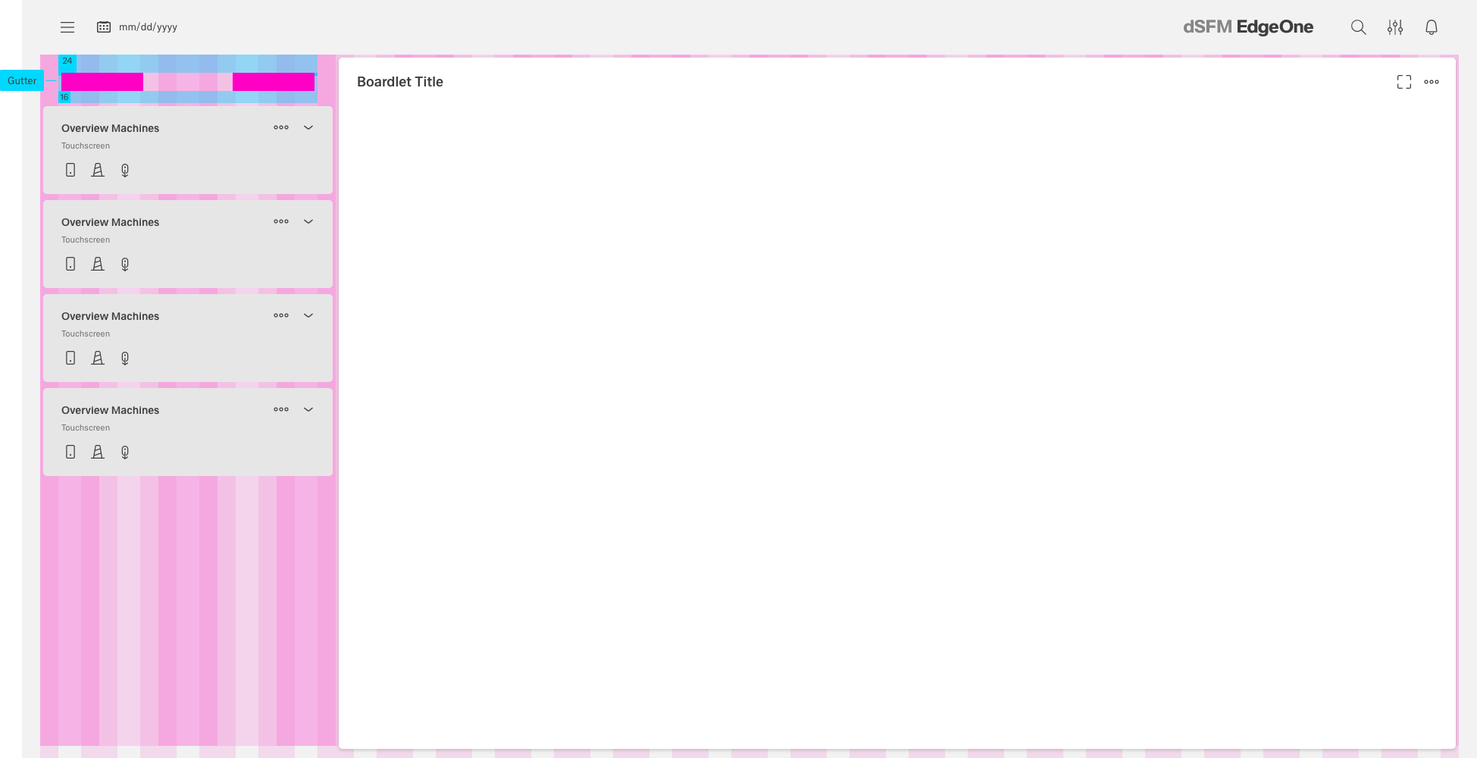The height and width of the screenshot is (758, 1477).
Task: Click the tablet device icon in the second card
Action: [70, 265]
